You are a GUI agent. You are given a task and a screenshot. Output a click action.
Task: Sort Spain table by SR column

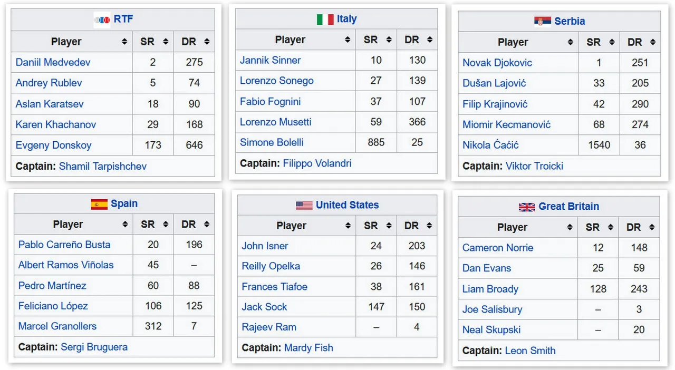(153, 225)
